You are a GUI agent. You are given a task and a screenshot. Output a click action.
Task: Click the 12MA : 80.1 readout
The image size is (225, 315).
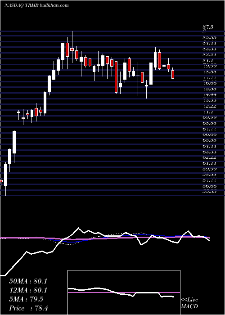[28, 290]
